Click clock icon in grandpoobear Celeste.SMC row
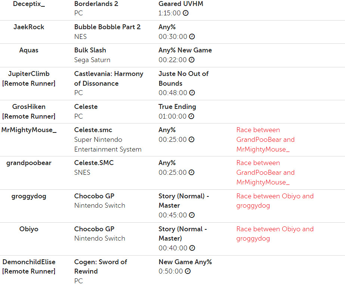 tap(192, 172)
